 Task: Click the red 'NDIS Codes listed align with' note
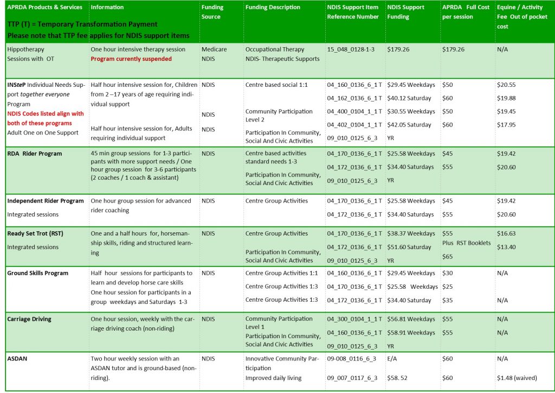click(x=46, y=113)
